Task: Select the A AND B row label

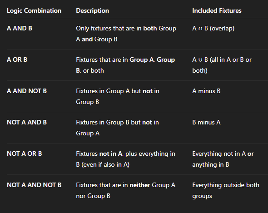Action: (20, 28)
